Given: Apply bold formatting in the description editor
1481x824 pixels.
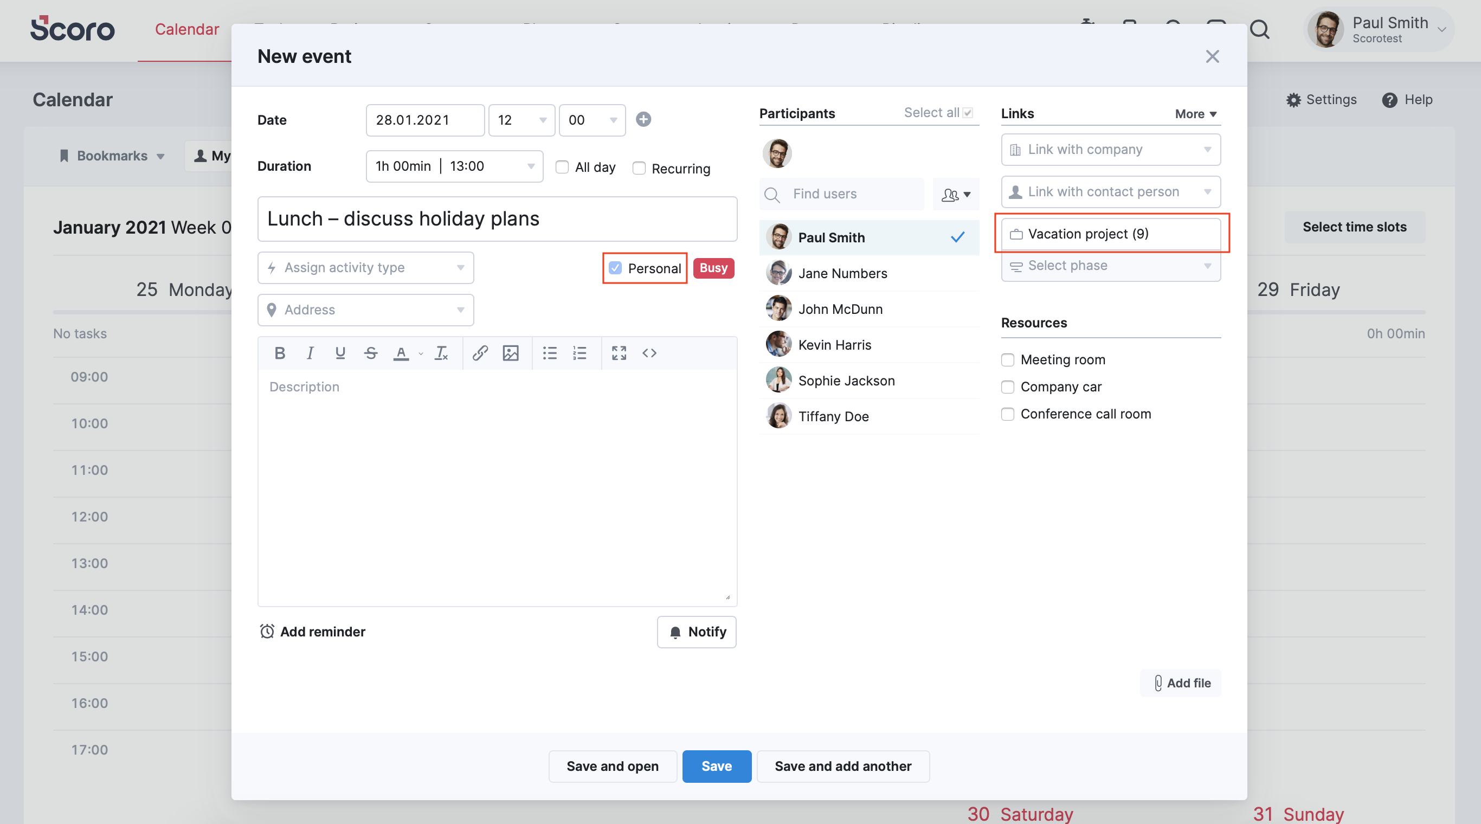Looking at the screenshot, I should point(280,353).
